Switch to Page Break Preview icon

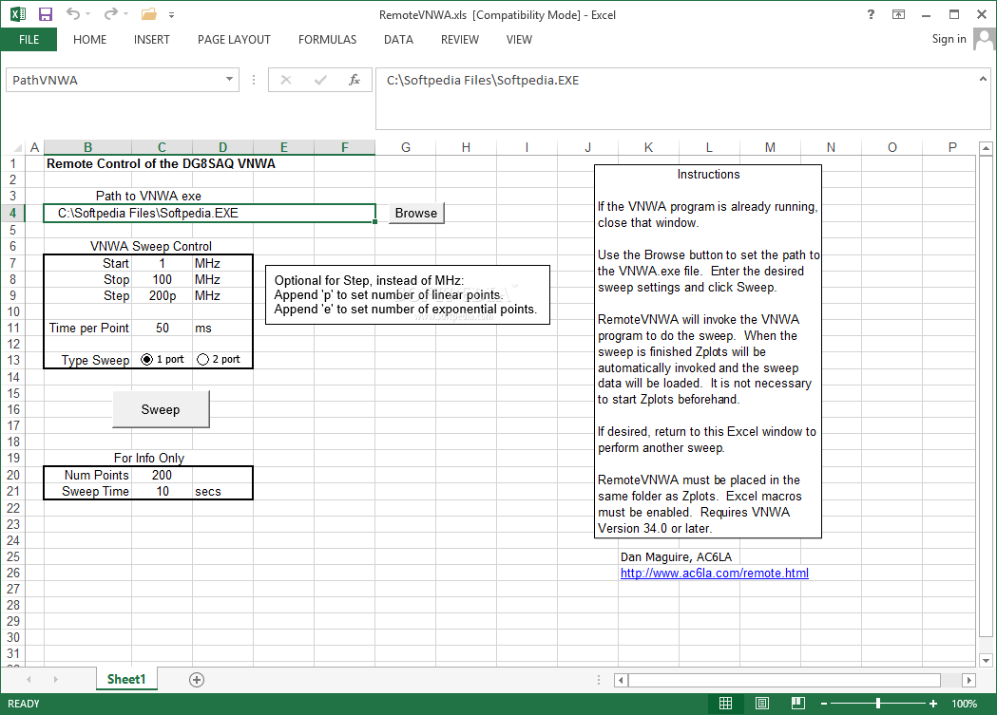(798, 703)
